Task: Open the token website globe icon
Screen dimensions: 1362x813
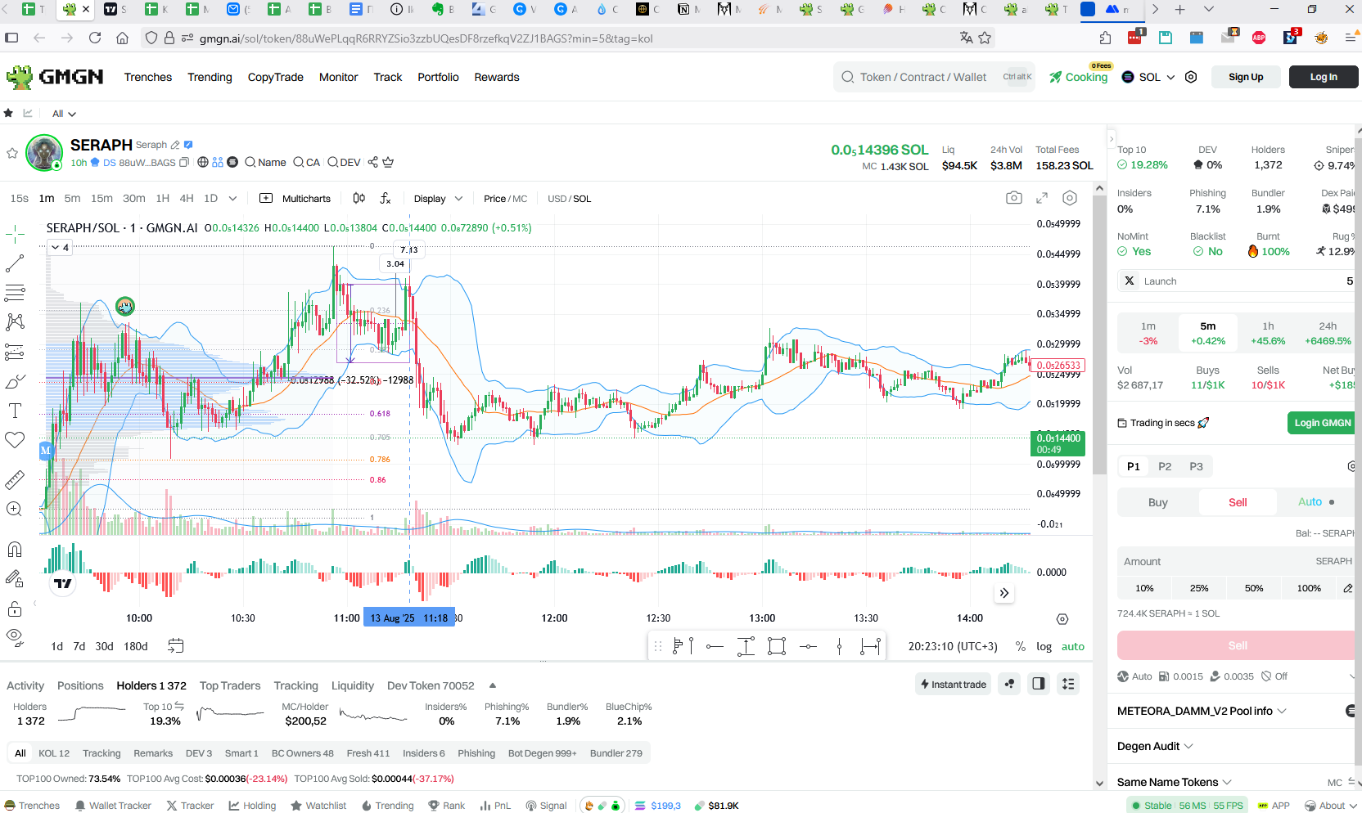Action: [203, 162]
